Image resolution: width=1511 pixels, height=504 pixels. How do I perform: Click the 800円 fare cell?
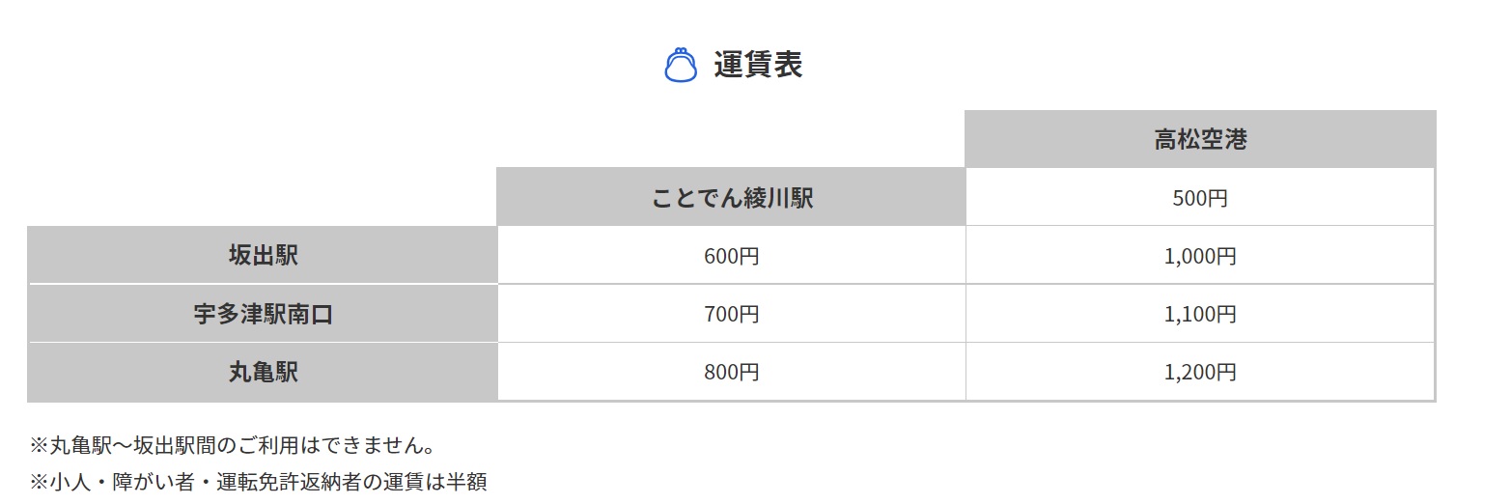[731, 372]
